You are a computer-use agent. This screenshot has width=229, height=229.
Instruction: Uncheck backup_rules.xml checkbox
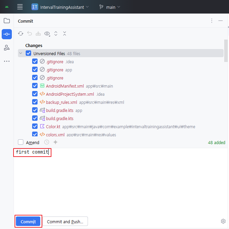35,102
